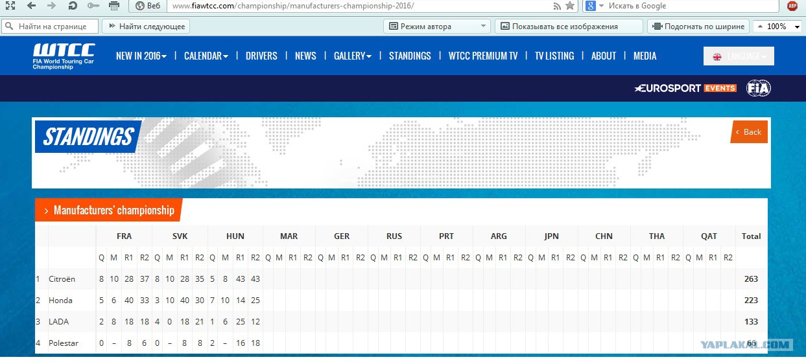The width and height of the screenshot is (806, 364).
Task: Select the LADA row name
Action: point(58,321)
